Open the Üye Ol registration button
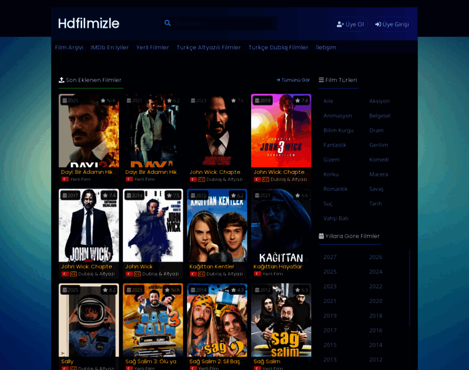The image size is (469, 370). point(350,24)
